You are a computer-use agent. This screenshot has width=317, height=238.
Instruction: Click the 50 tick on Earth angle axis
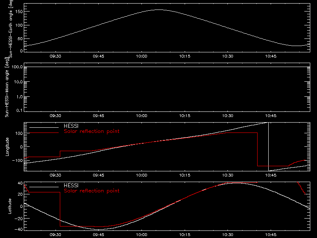[20, 38]
